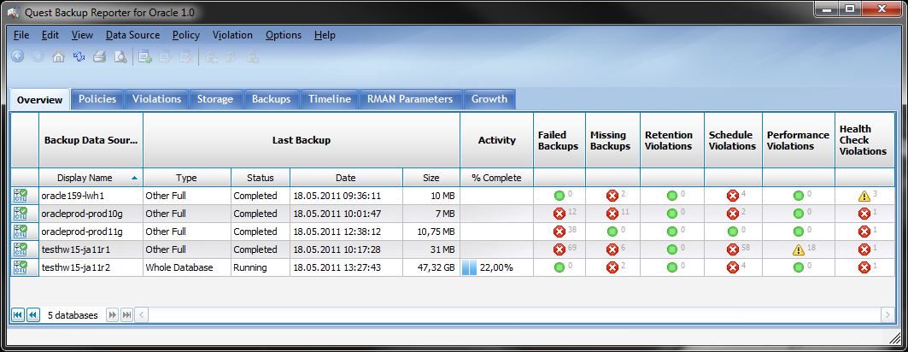
Task: Click Failed Backups green circle for testhw15-ja11r2
Action: pyautogui.click(x=559, y=267)
